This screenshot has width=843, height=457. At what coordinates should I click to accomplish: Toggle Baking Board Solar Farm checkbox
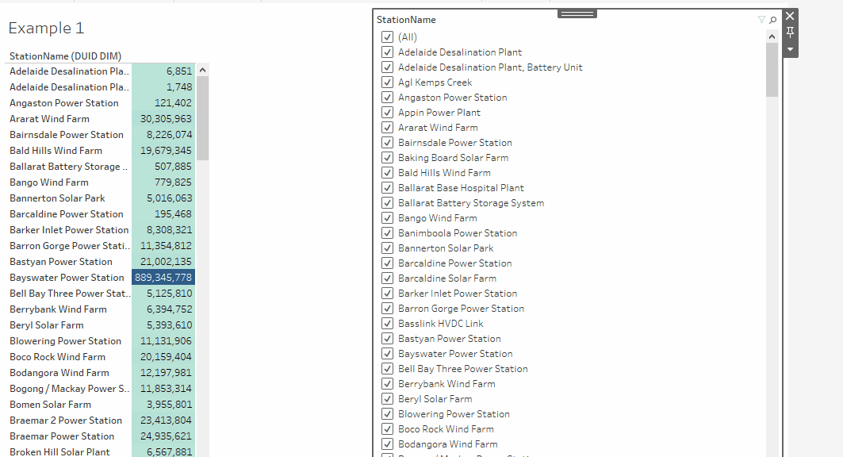tap(388, 158)
